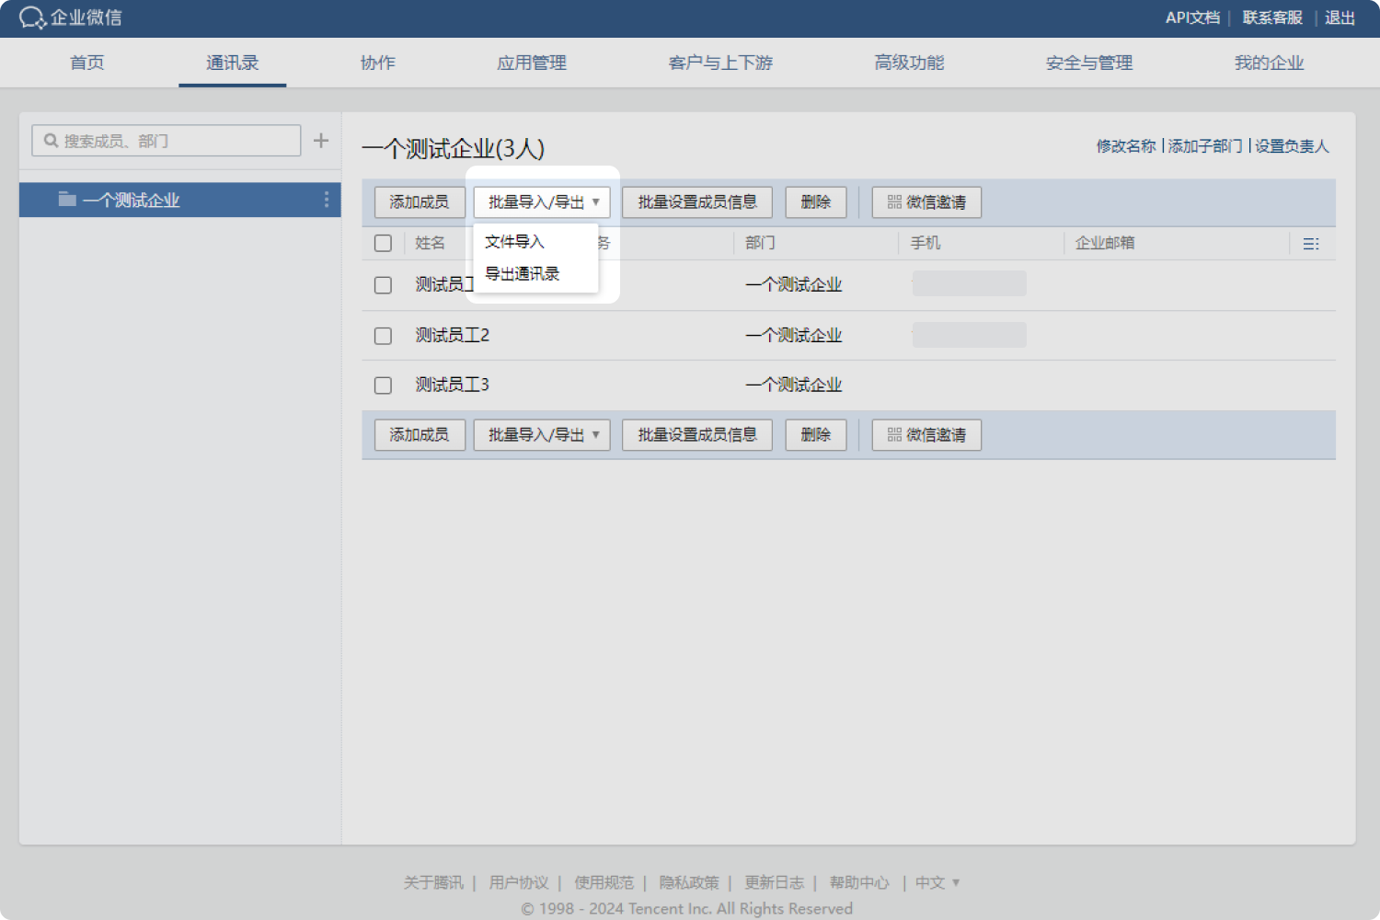Click the top 添加成员 button
Image resolution: width=1380 pixels, height=920 pixels.
(x=420, y=202)
